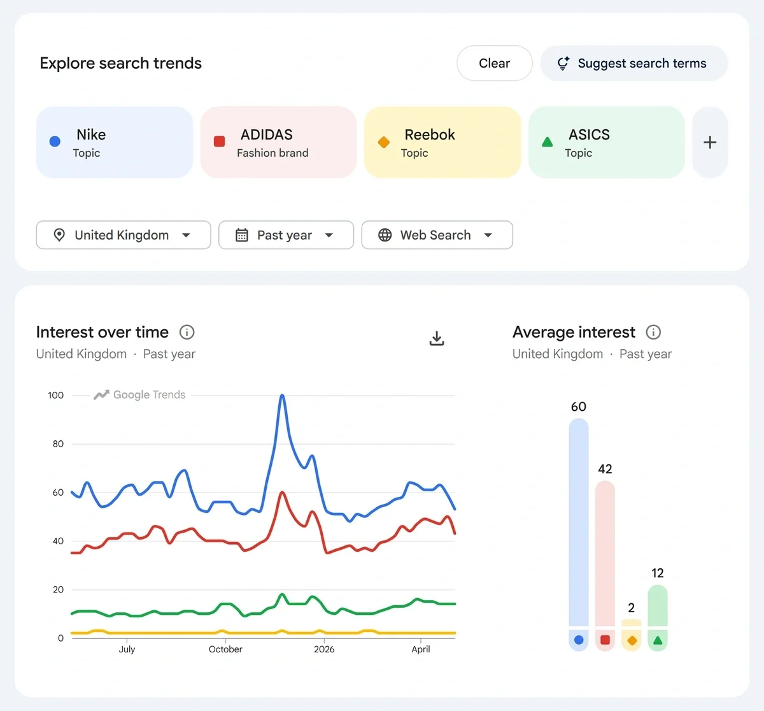Image resolution: width=764 pixels, height=711 pixels.
Task: Click the location pin icon
Action: [59, 235]
